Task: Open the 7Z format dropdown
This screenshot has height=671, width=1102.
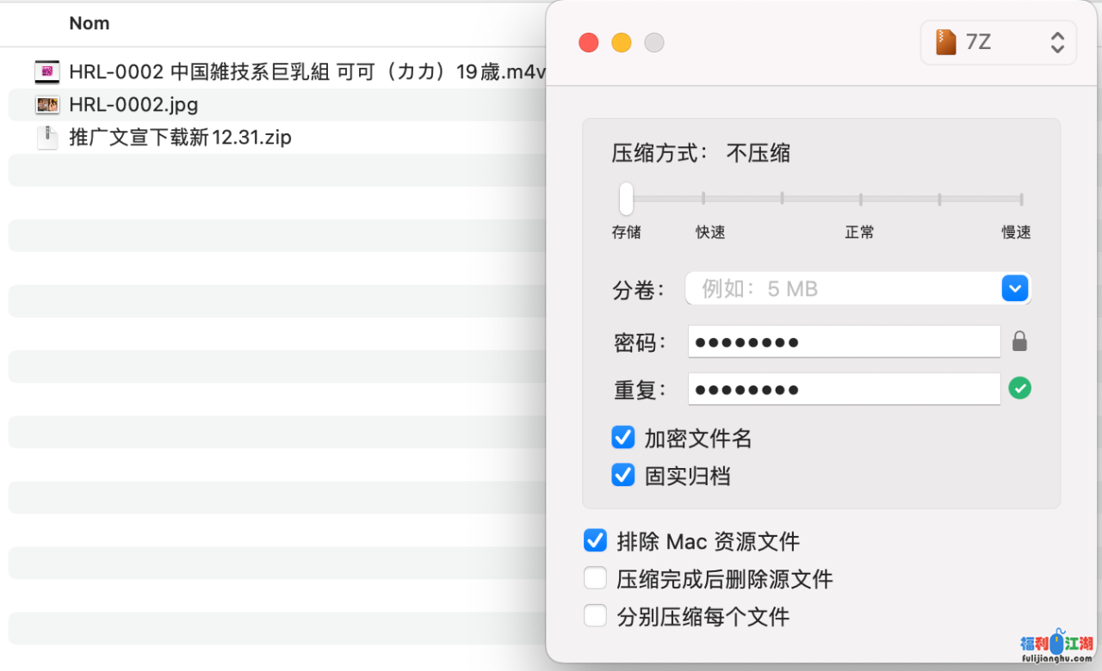Action: 999,42
